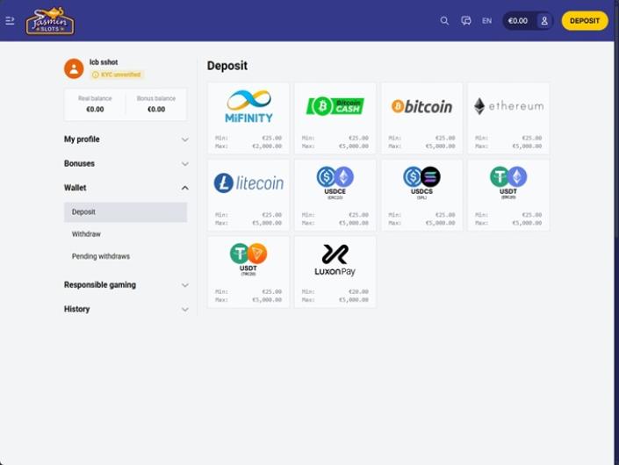619x465 pixels.
Task: Open the live chat icon
Action: tap(466, 21)
